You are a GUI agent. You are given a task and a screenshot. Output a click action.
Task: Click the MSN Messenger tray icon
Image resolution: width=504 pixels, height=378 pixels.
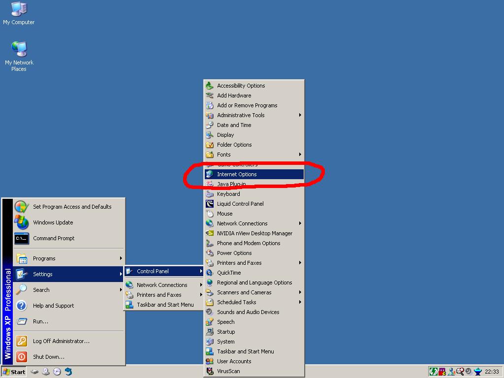tap(451, 372)
